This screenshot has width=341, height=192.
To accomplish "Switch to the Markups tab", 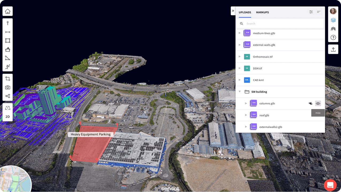I will tap(262, 12).
